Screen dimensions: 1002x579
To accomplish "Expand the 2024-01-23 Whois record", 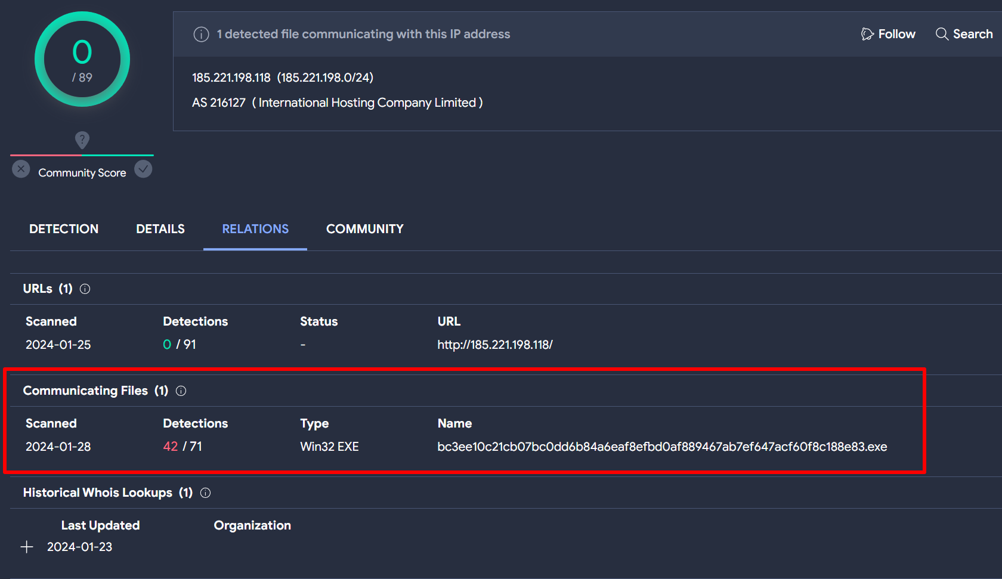I will click(27, 547).
